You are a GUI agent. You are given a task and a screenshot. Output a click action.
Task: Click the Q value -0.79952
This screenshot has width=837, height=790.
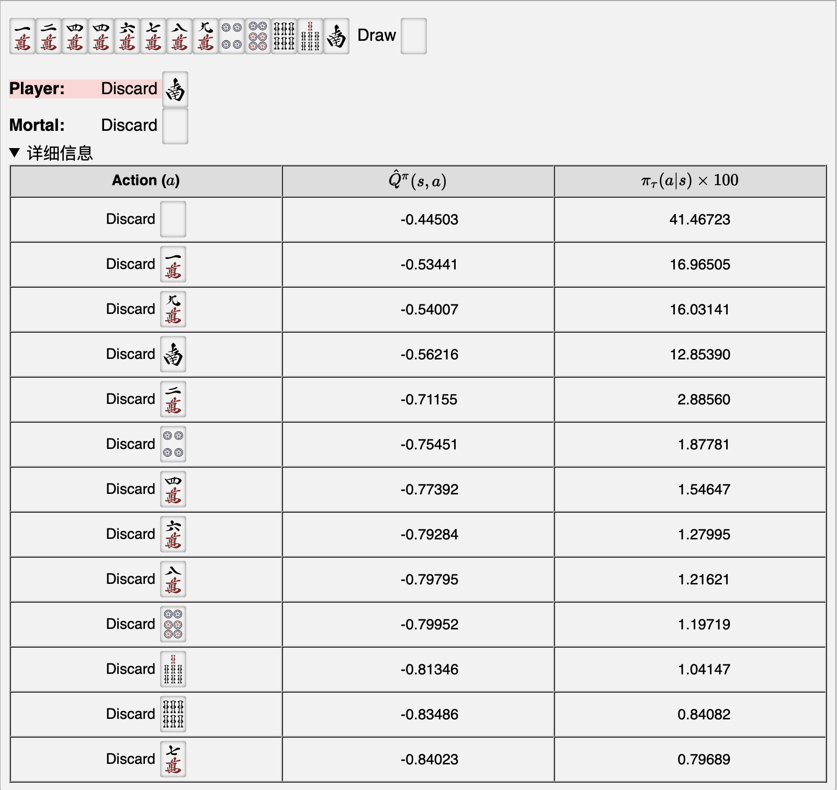429,624
